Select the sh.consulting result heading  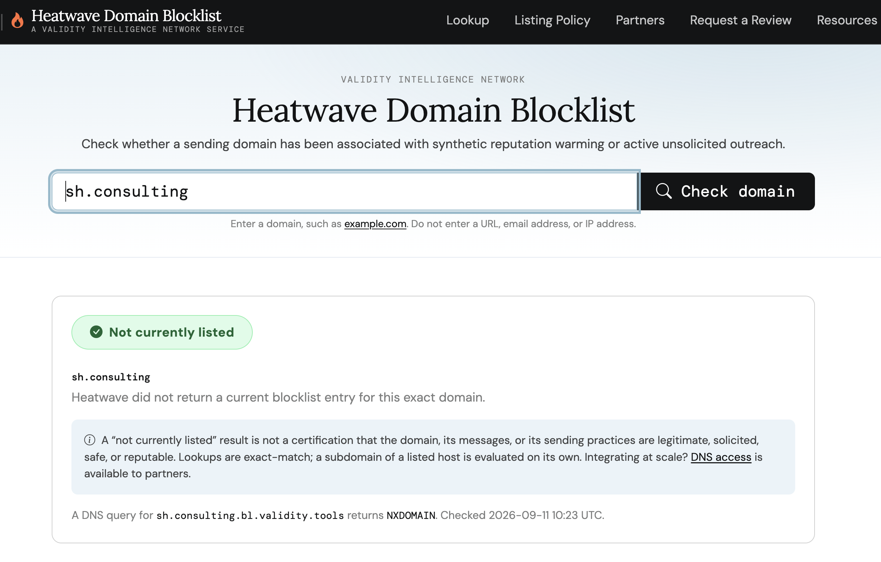click(111, 377)
